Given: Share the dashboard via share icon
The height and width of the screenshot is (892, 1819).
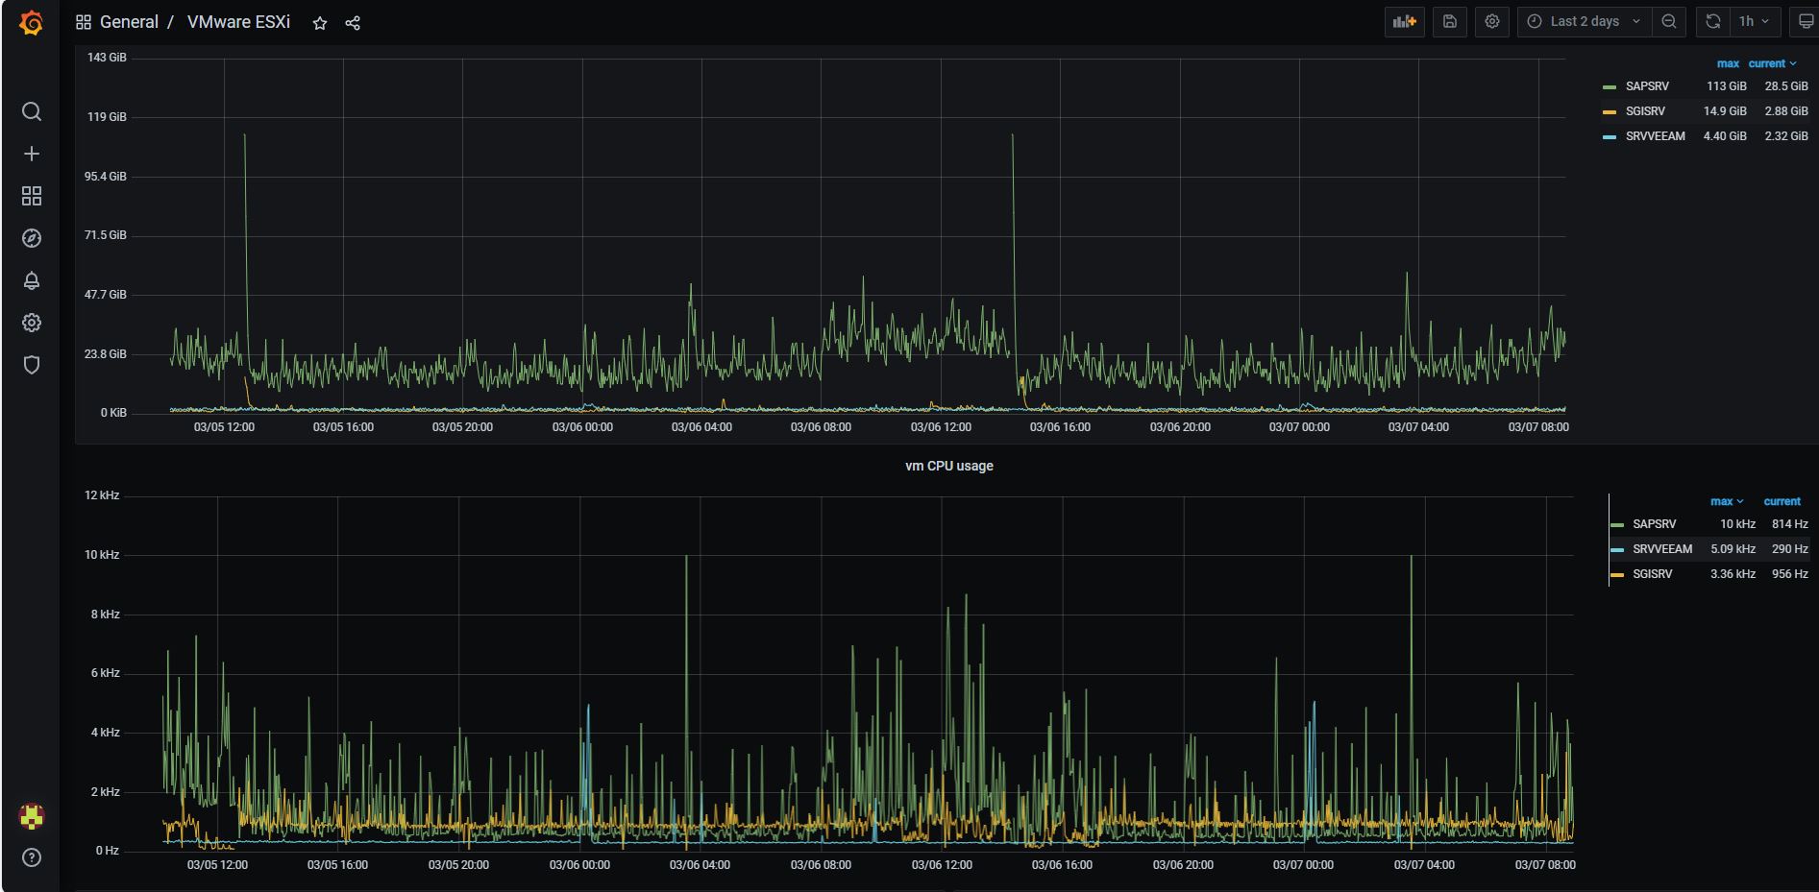Looking at the screenshot, I should click(353, 23).
